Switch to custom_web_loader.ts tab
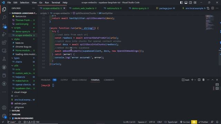 [x=83, y=8]
